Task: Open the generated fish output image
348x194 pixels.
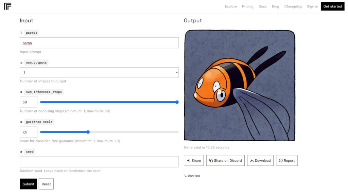Action: coord(240,86)
